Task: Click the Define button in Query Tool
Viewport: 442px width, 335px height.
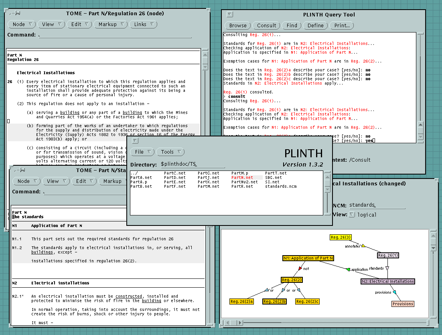Action: [x=315, y=25]
